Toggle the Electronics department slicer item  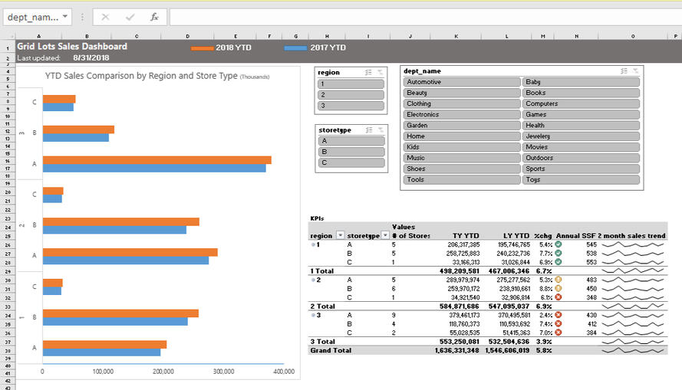point(462,114)
